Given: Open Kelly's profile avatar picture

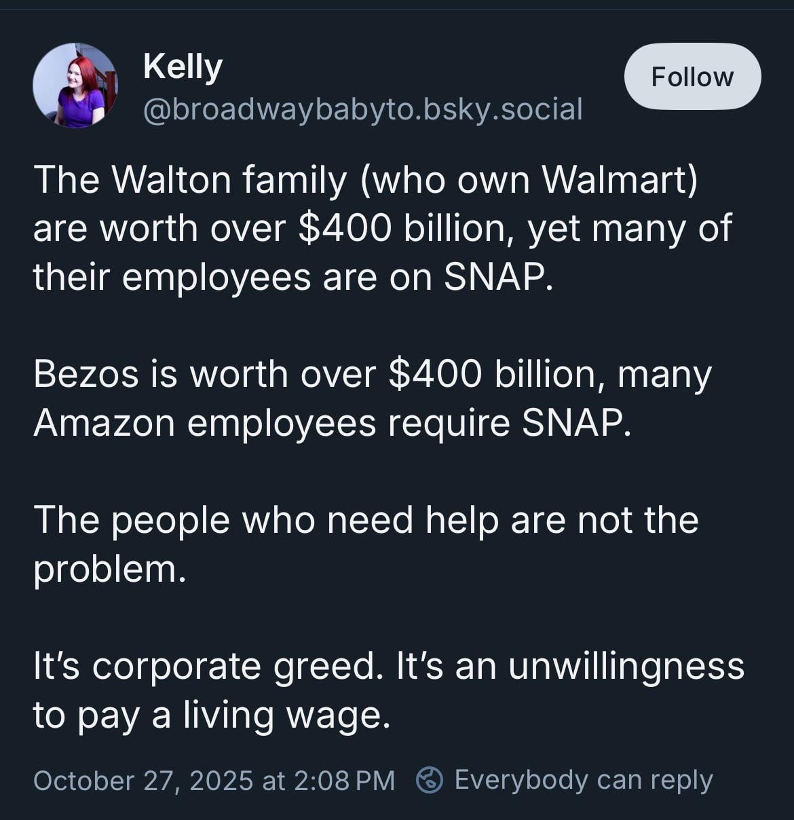Looking at the screenshot, I should coord(75,86).
